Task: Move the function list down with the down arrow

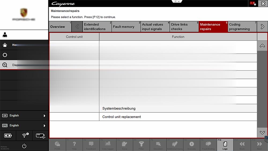Action: pyautogui.click(x=262, y=132)
